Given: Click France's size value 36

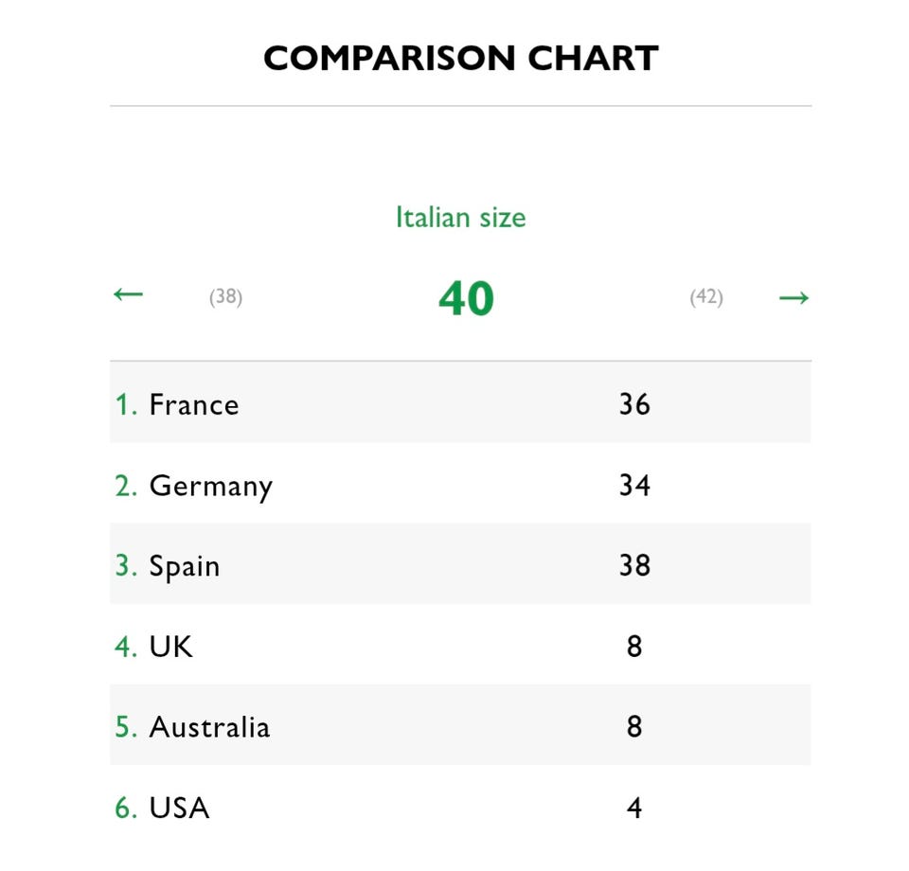Looking at the screenshot, I should [634, 405].
